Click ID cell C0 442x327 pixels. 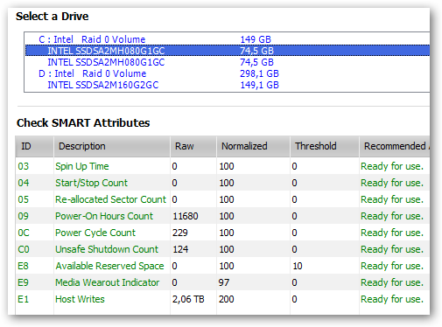[x=24, y=249]
